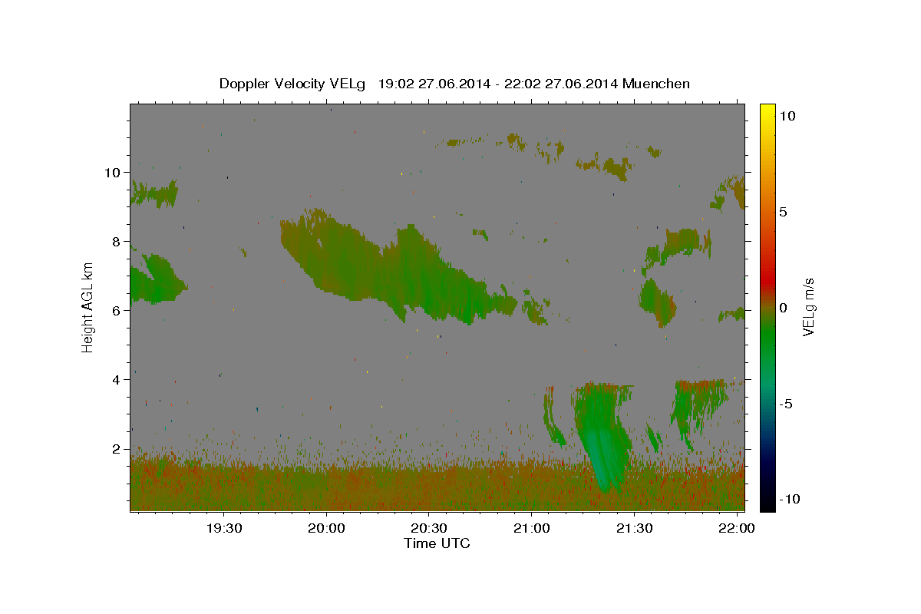Pick the yellow top of the colorbar
This screenshot has height=614, width=921.
[x=767, y=109]
